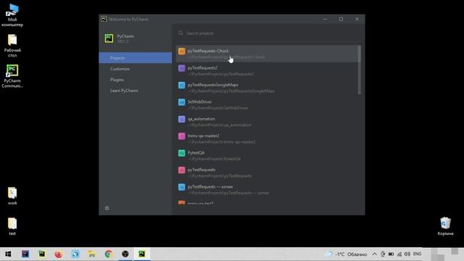
Task: Select the pyTestRequests project row
Action: [x=268, y=173]
